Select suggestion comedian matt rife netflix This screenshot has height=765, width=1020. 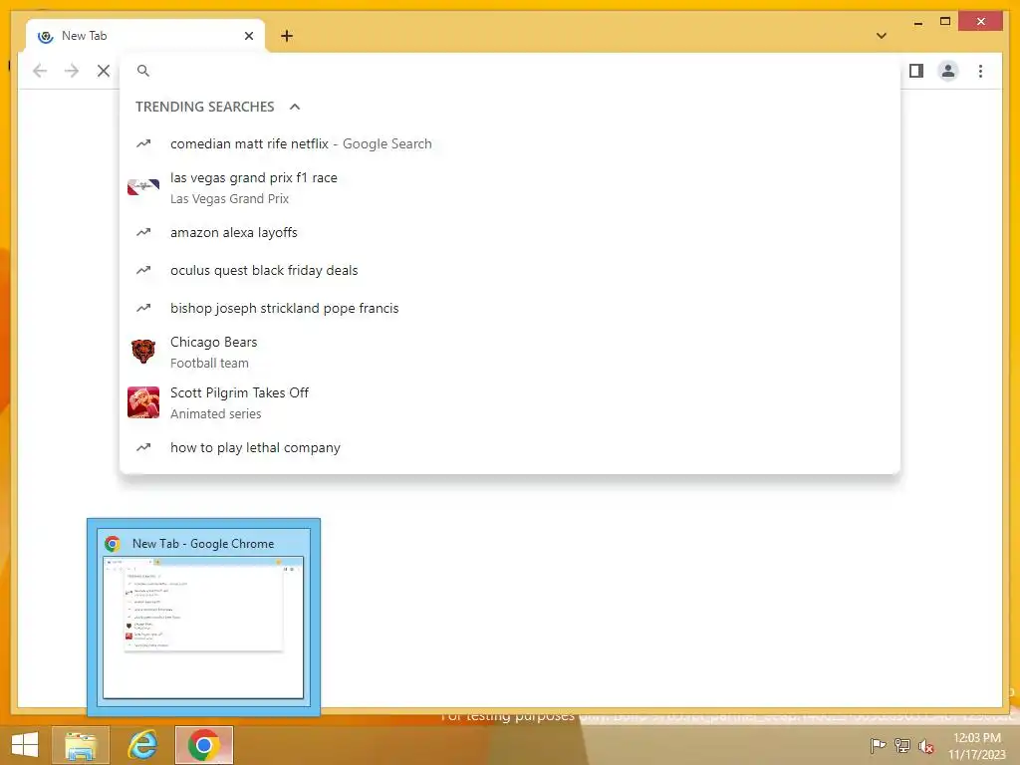pyautogui.click(x=510, y=143)
